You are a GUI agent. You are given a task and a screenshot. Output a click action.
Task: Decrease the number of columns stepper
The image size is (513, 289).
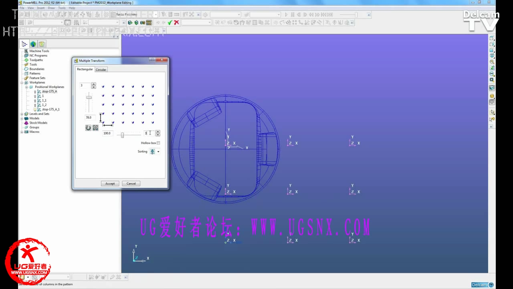(158, 134)
